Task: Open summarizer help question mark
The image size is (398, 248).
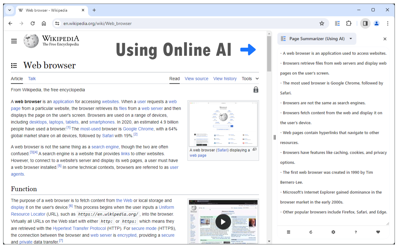Action: [x=356, y=232]
